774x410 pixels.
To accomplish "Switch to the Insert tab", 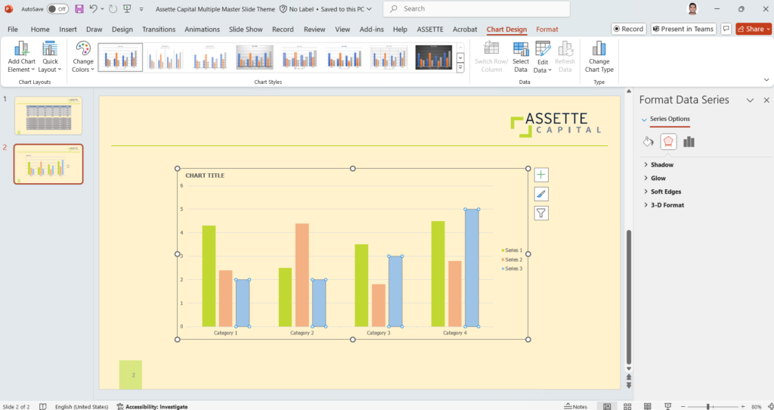I will coord(67,30).
